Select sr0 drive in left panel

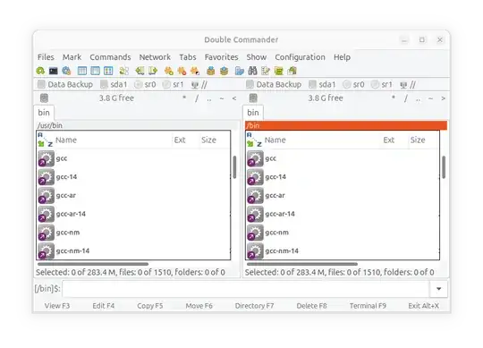(146, 84)
